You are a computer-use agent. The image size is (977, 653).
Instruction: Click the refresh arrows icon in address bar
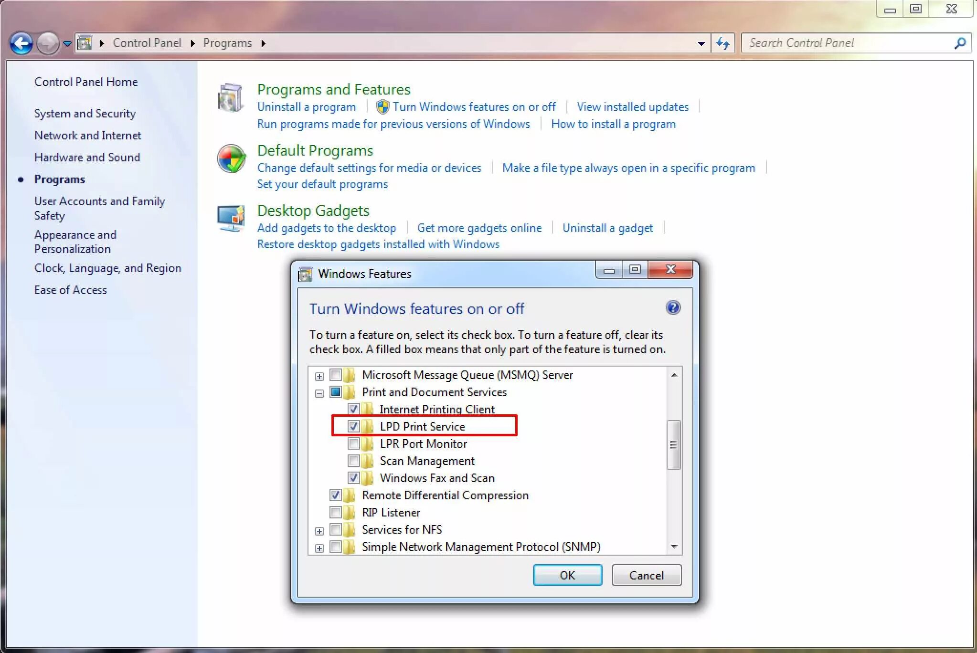point(723,43)
